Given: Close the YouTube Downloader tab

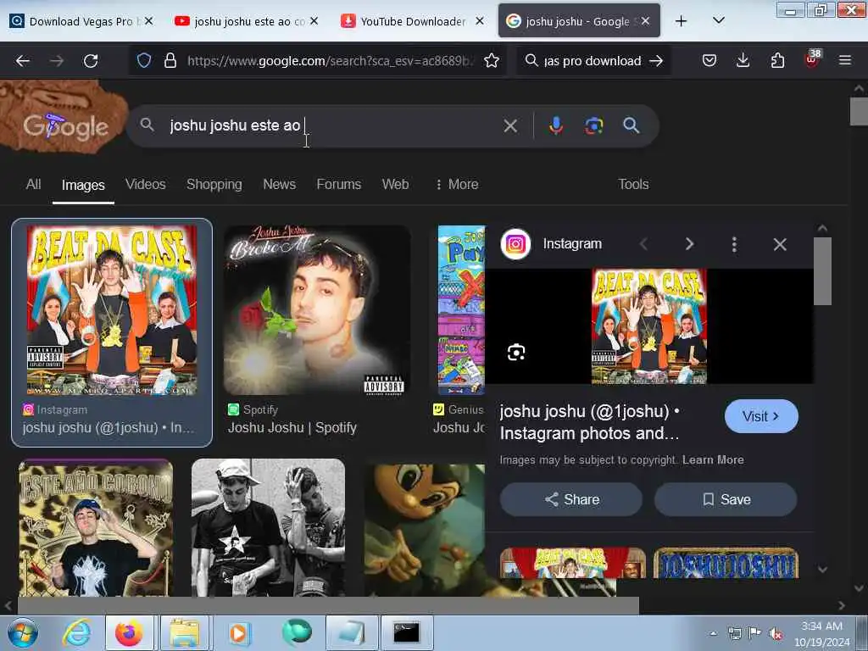Looking at the screenshot, I should click(480, 21).
